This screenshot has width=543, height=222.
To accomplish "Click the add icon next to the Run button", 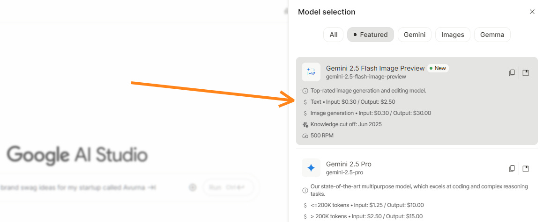I will click(x=193, y=187).
